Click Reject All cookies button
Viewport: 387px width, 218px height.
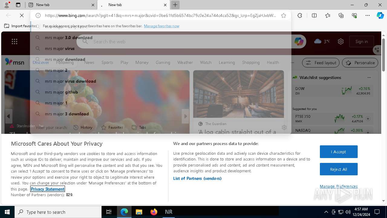(x=339, y=169)
